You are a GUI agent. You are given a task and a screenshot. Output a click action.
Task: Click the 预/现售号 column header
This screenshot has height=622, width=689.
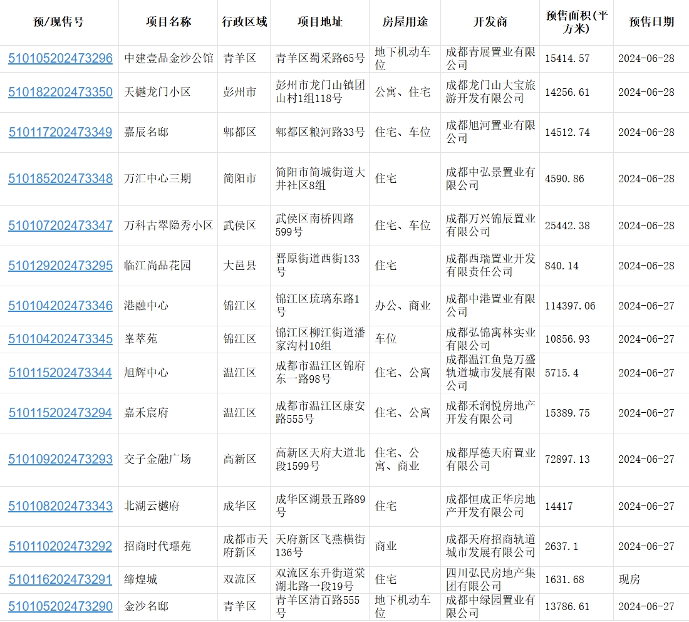[x=58, y=22]
